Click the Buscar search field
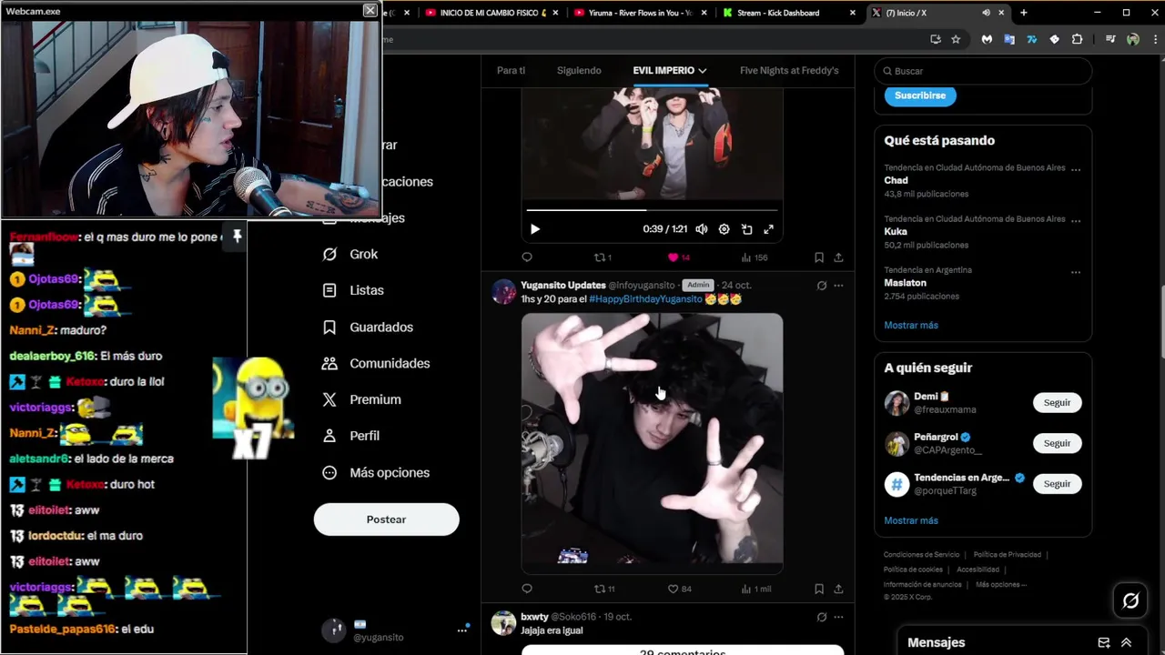Viewport: 1165px width, 655px height. pos(983,71)
